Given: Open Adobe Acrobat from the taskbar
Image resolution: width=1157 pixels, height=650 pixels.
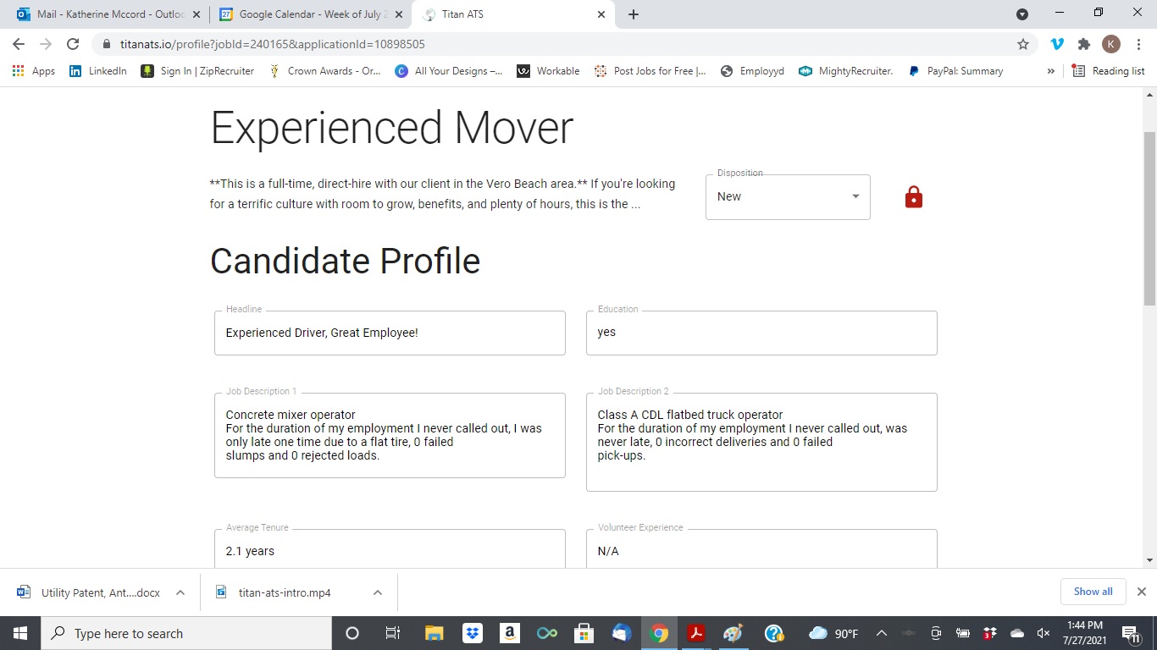Looking at the screenshot, I should point(696,633).
